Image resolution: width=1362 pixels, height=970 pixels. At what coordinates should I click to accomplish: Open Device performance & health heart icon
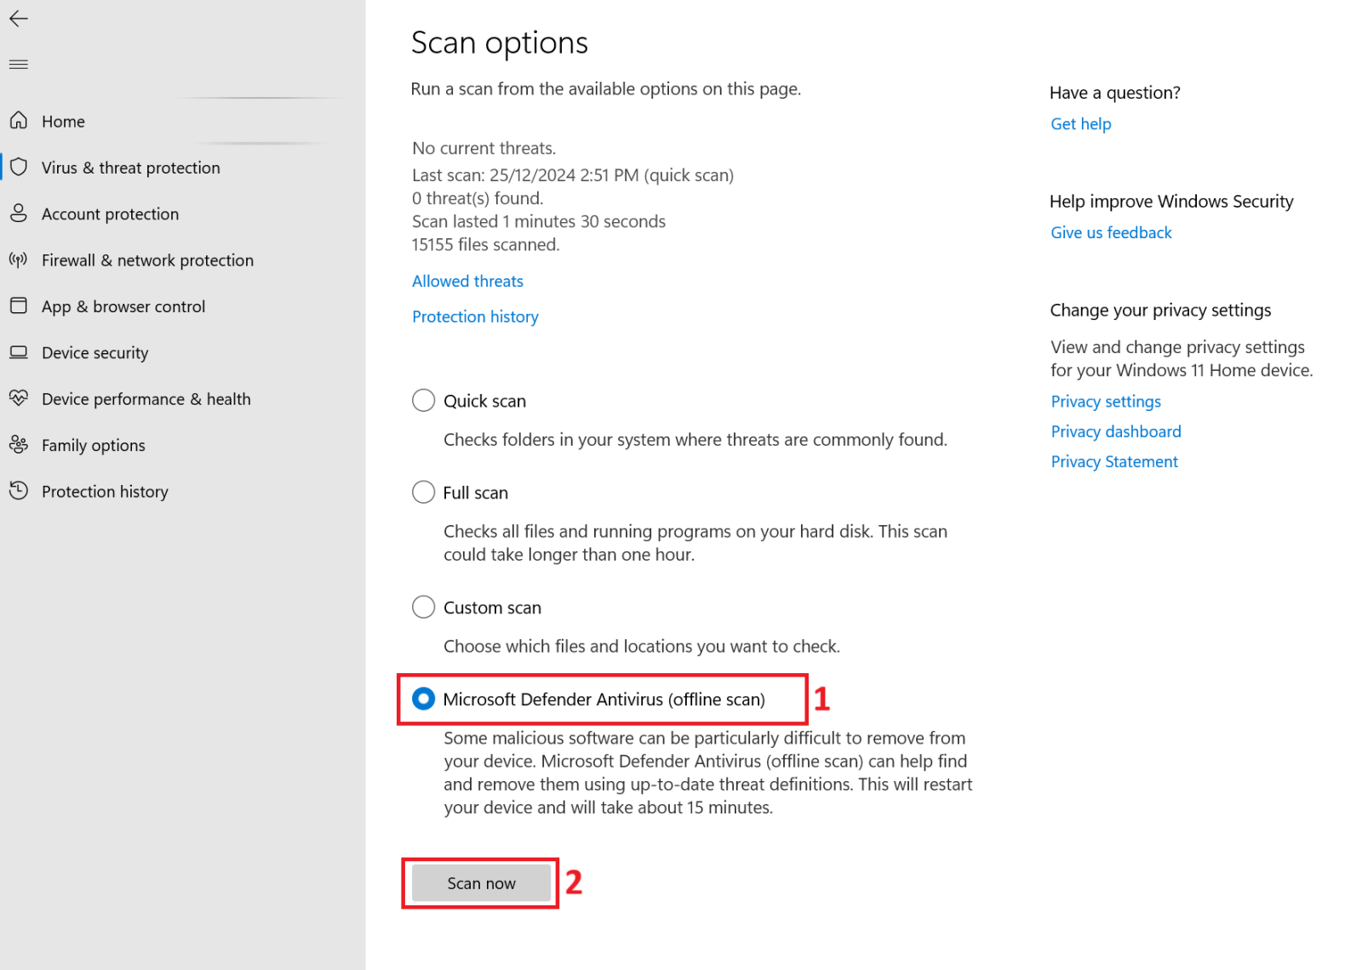(x=19, y=398)
